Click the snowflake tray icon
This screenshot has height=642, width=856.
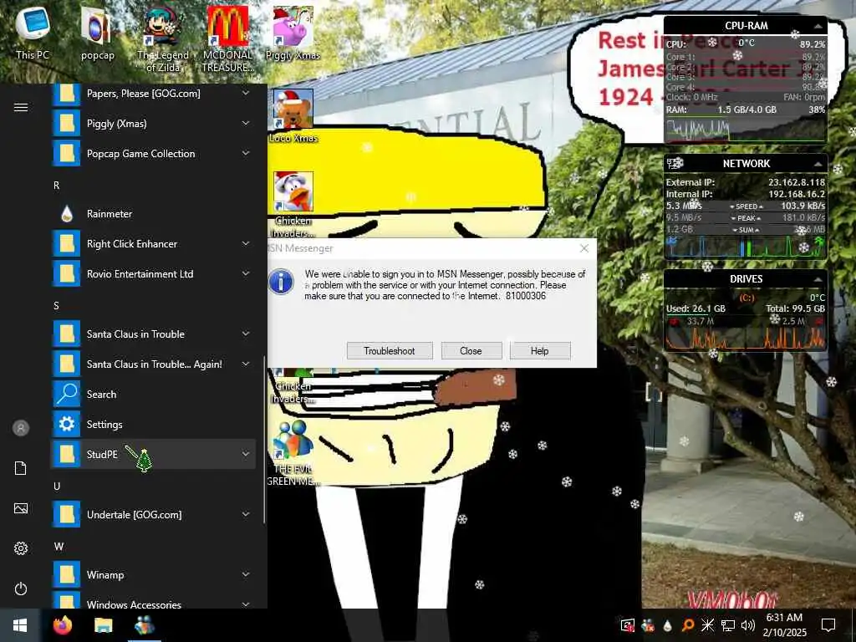point(707,625)
